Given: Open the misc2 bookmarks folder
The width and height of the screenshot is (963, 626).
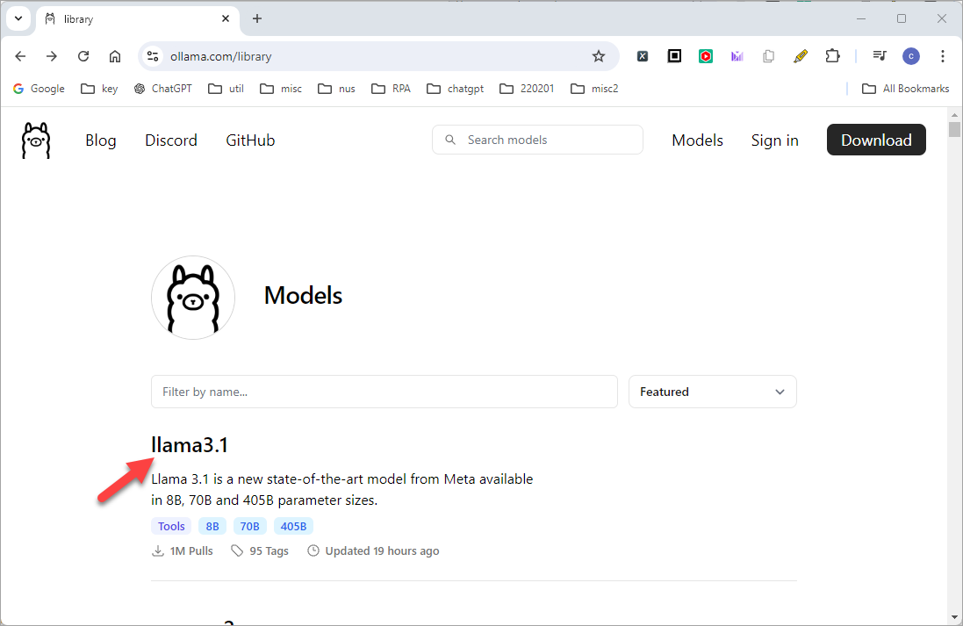Looking at the screenshot, I should pos(594,89).
